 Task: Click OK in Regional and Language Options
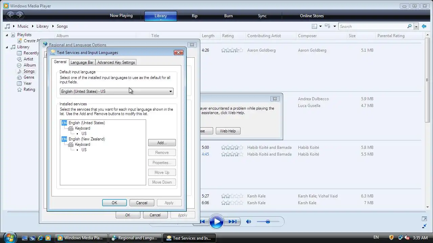[128, 215]
